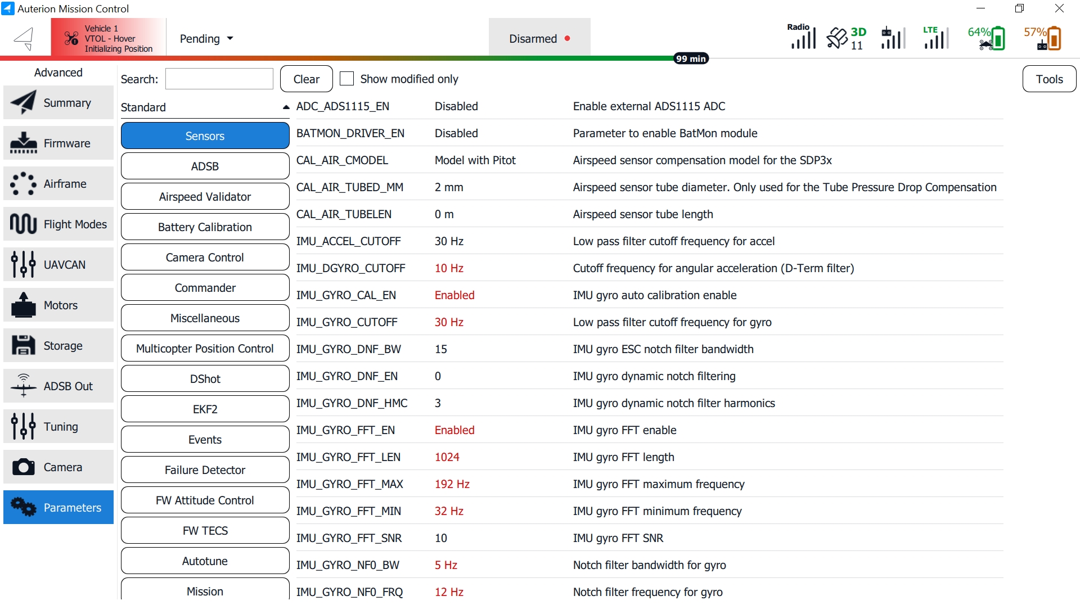Open the Pending flight mode dropdown
This screenshot has height=605, width=1080.
(x=206, y=38)
